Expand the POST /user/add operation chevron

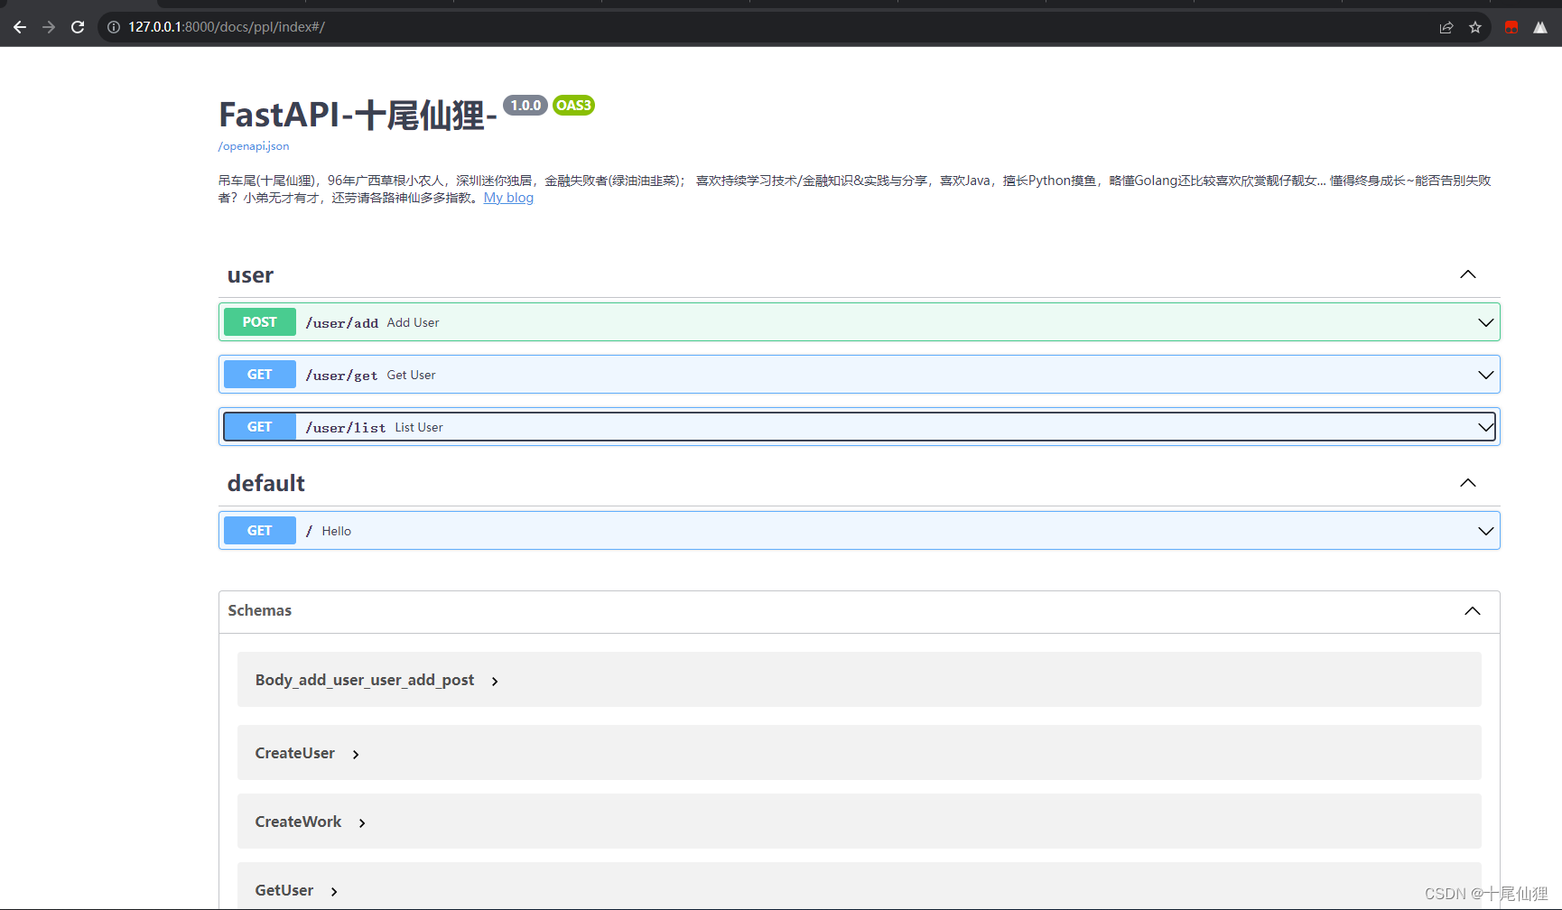pyautogui.click(x=1485, y=322)
